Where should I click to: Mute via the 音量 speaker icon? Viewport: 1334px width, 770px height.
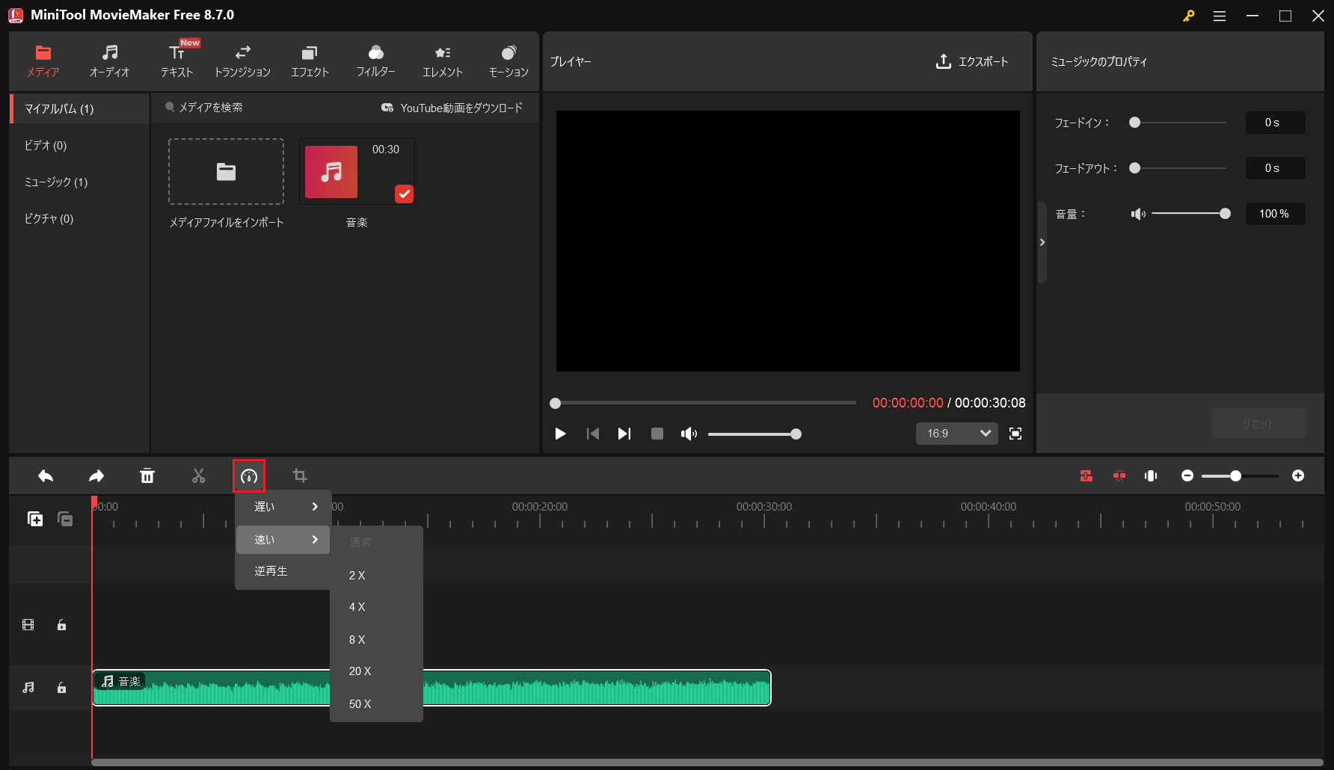(1138, 214)
